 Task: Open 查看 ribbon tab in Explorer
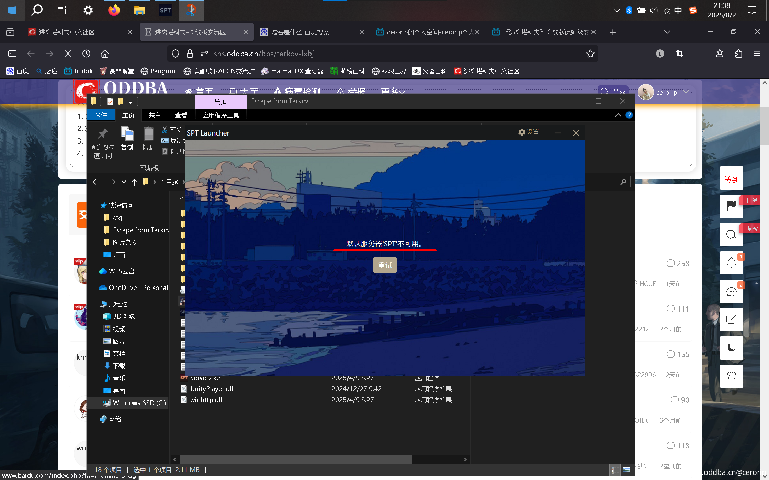181,115
